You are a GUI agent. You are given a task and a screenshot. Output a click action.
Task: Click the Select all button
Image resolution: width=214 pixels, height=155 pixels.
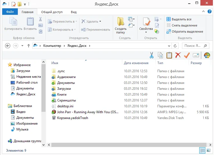(x=179, y=19)
